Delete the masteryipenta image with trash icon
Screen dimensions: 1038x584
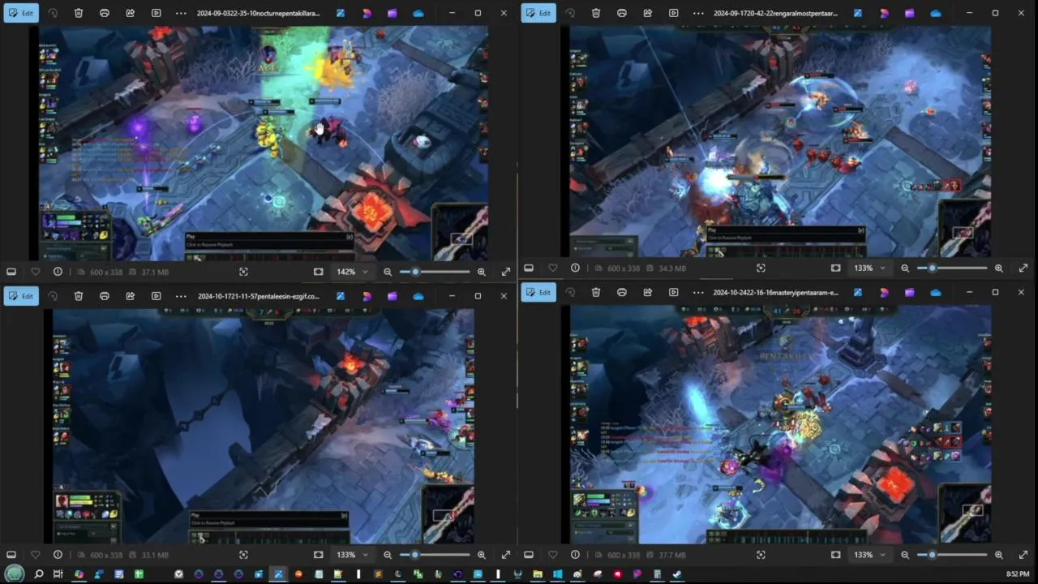click(x=595, y=292)
